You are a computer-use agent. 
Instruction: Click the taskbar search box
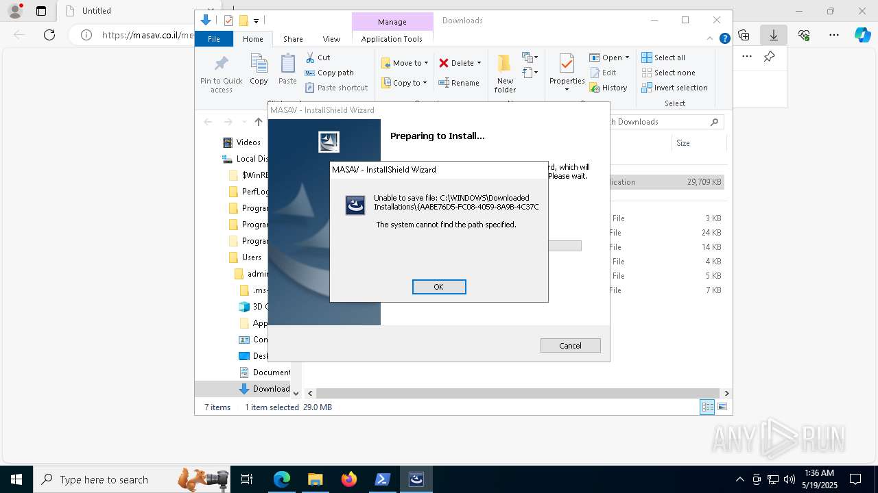130,479
